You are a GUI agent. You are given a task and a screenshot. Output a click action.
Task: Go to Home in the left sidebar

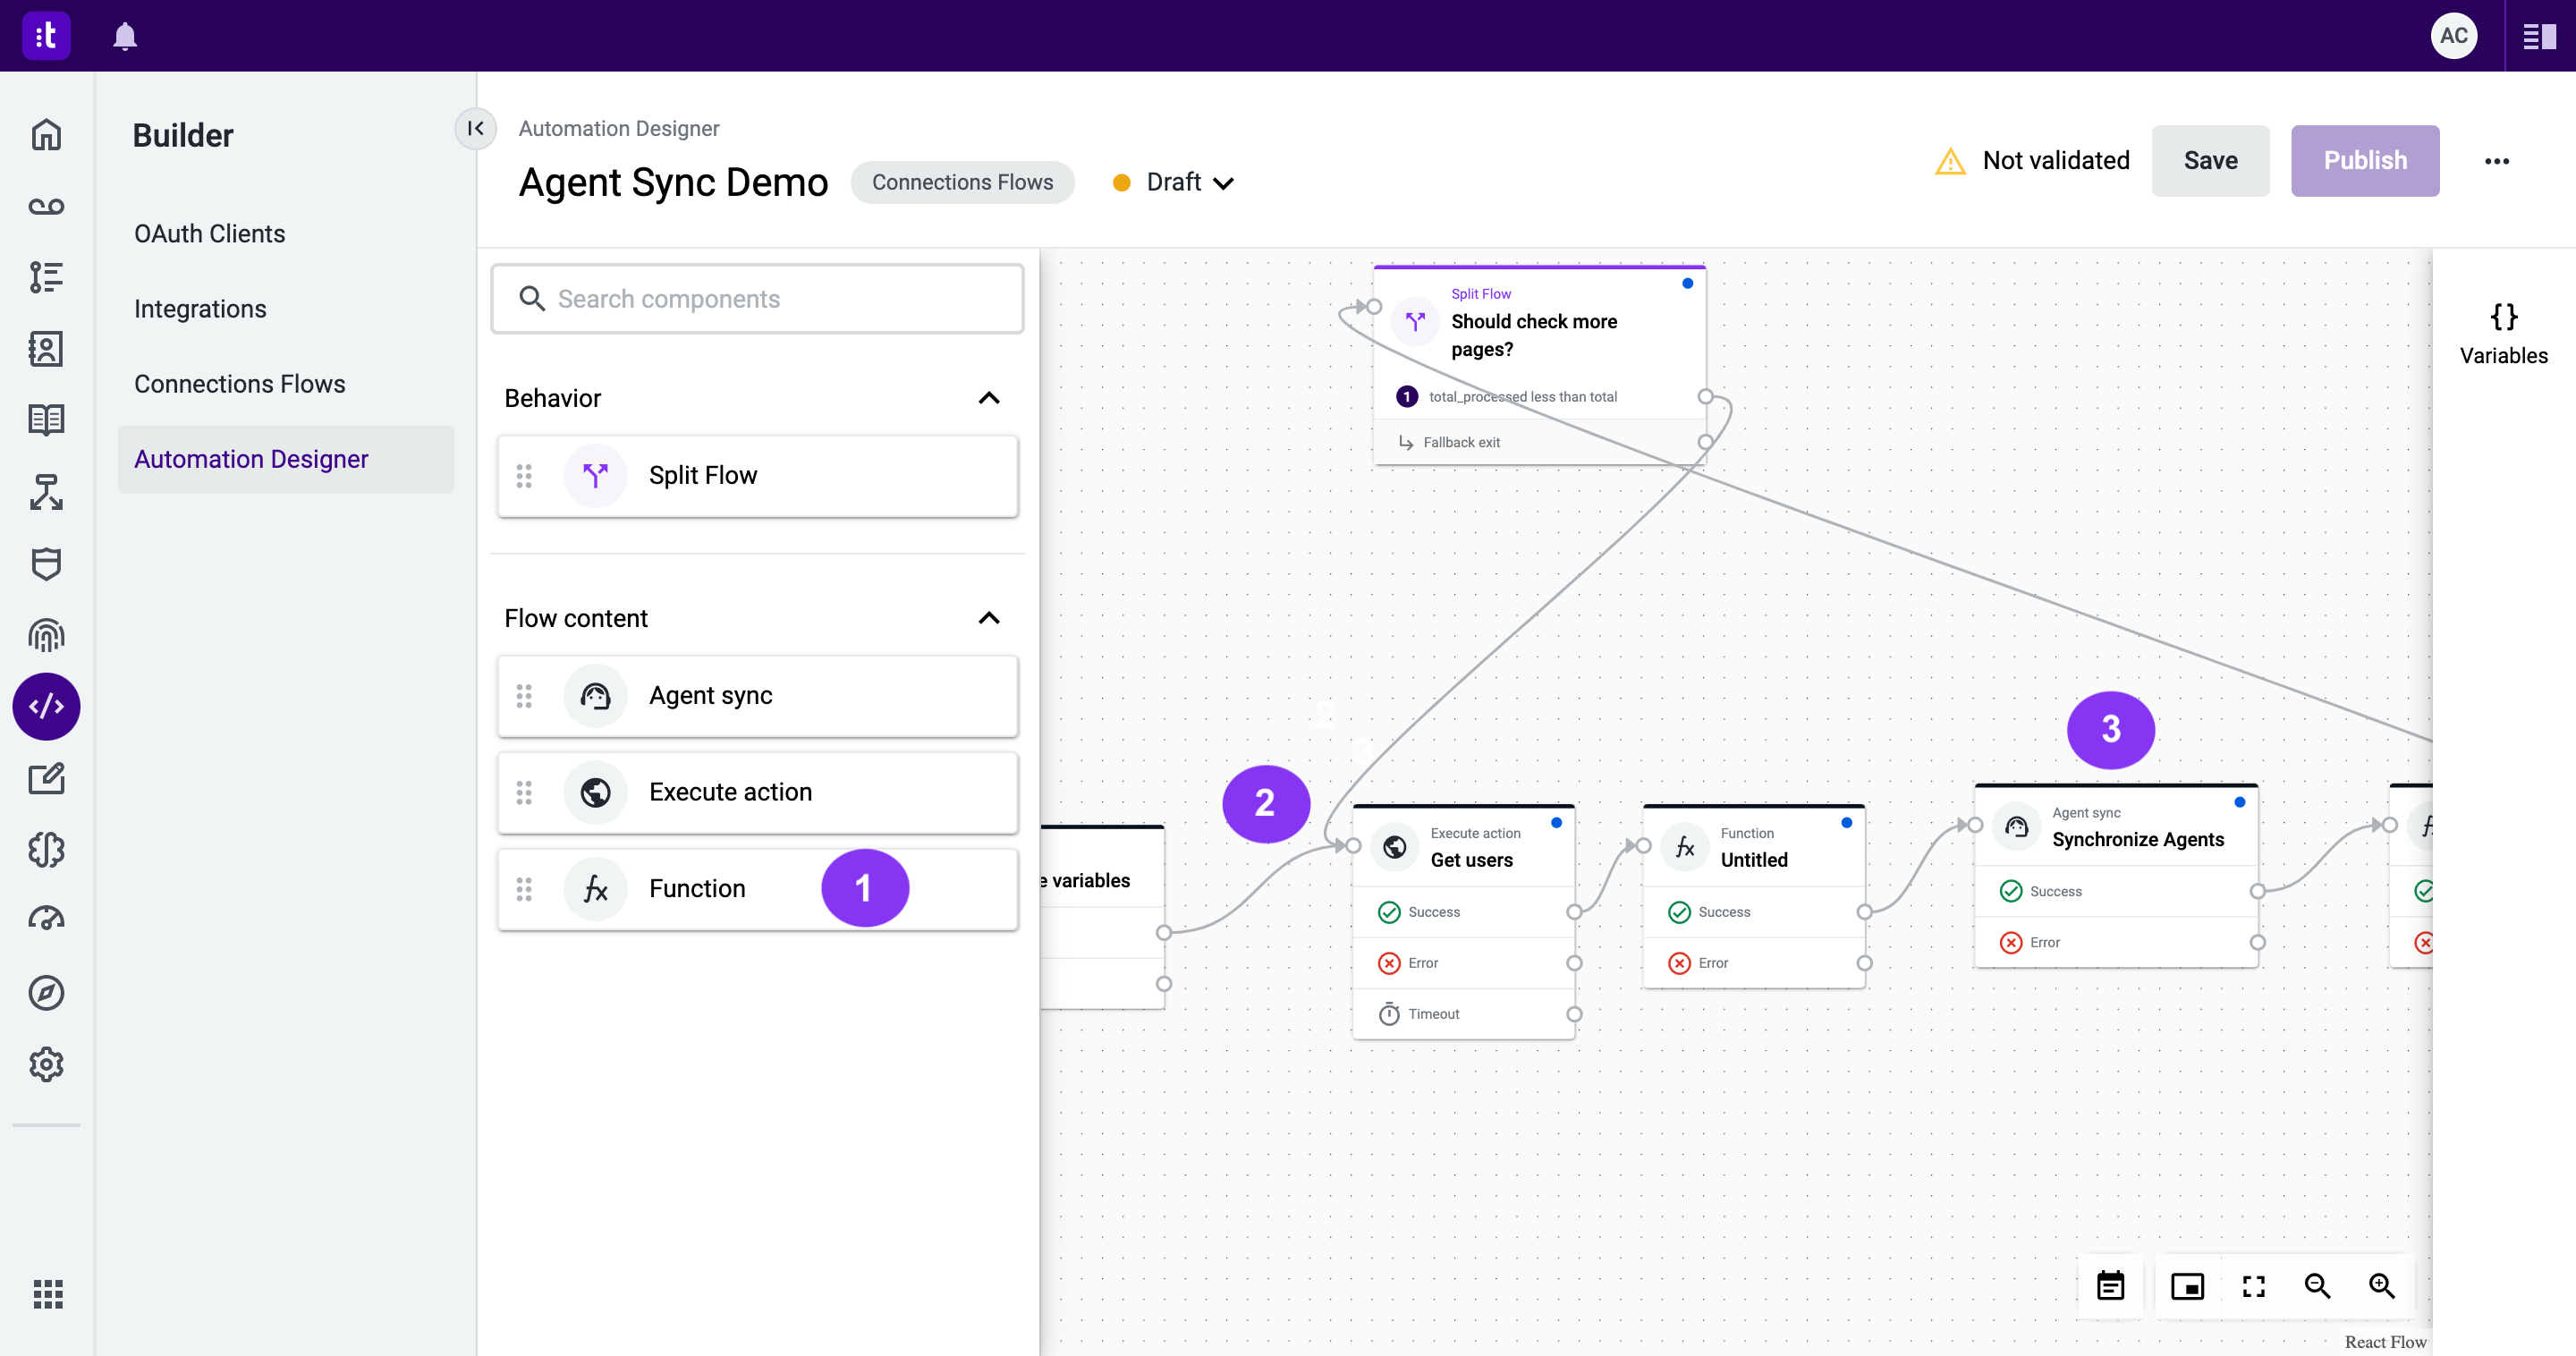click(46, 135)
